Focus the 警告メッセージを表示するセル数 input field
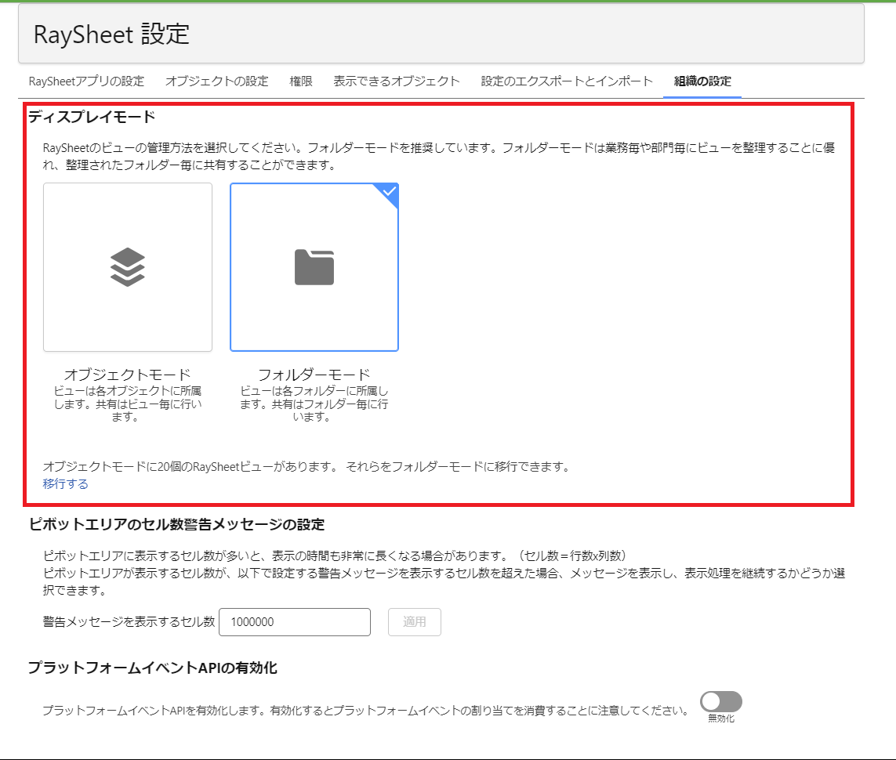This screenshot has width=896, height=760. tap(295, 622)
